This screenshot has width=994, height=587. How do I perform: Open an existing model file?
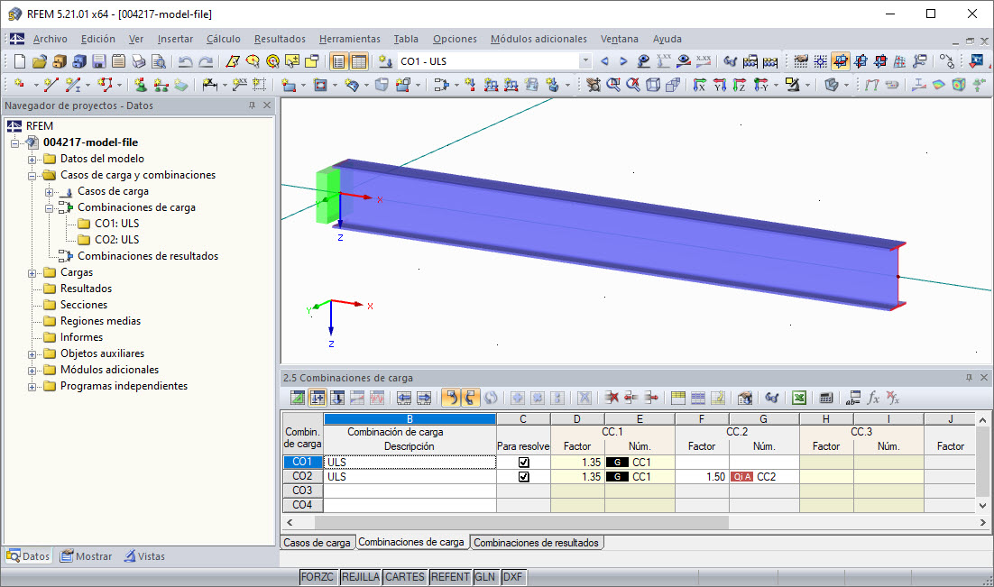40,61
